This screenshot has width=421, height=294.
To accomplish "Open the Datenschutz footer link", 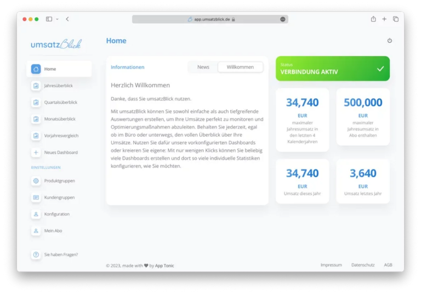I will point(363,265).
